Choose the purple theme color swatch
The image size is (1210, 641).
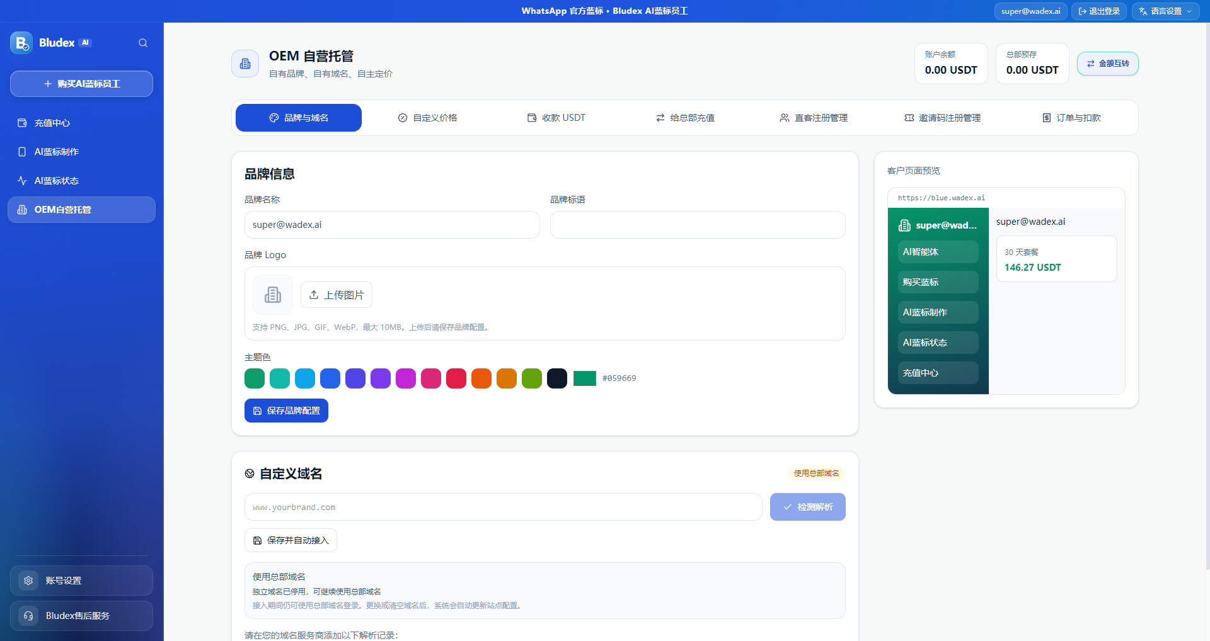click(381, 378)
